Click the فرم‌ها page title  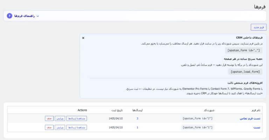(x=260, y=7)
